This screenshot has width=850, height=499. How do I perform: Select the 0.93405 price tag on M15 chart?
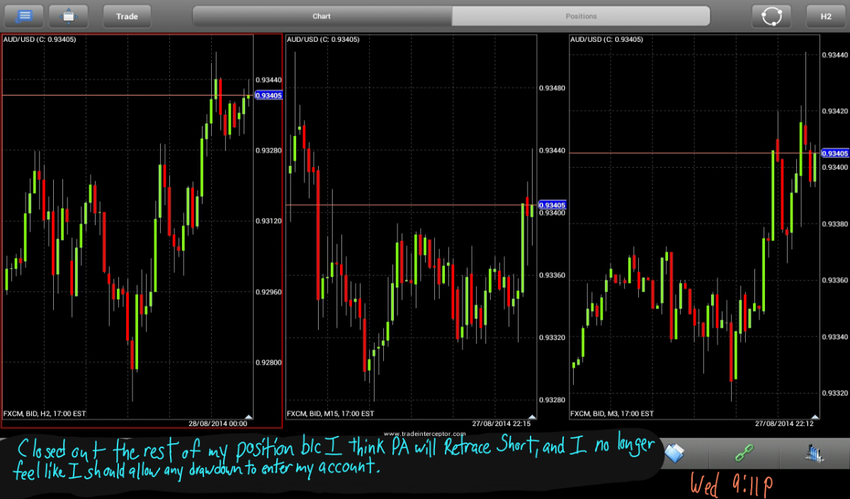[552, 205]
